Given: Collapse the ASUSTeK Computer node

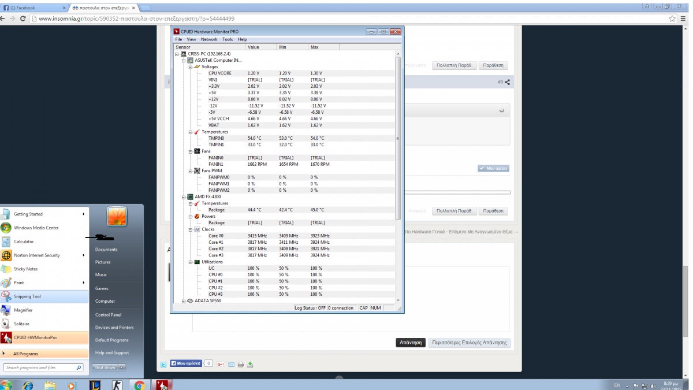Looking at the screenshot, I should [x=184, y=60].
